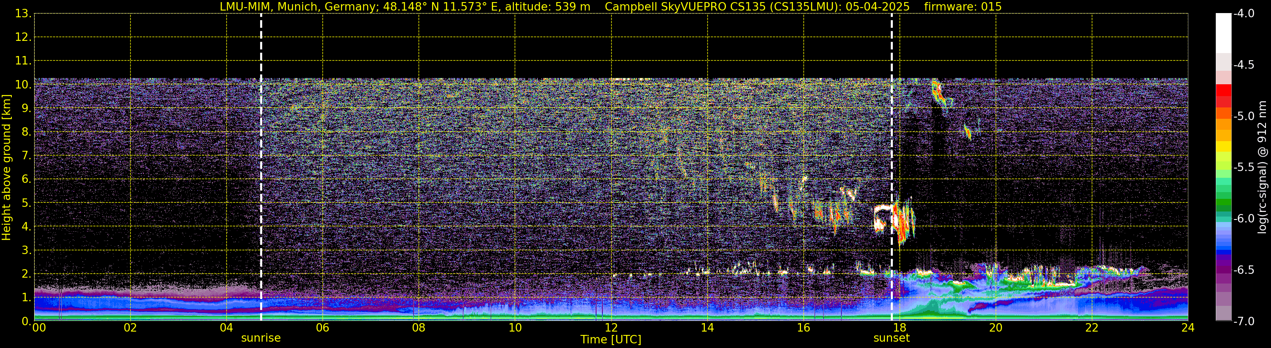Select the white dashed sunrise marker line
Viewport: 1271px width, 348px height.
point(261,167)
